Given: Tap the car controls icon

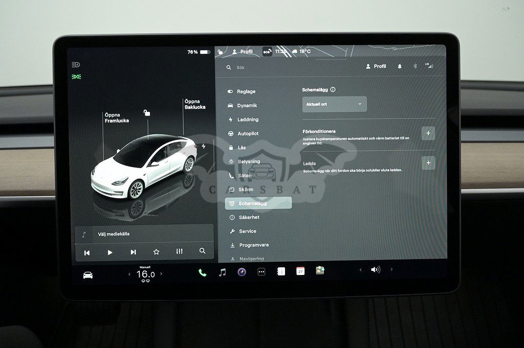Looking at the screenshot, I should [x=88, y=275].
